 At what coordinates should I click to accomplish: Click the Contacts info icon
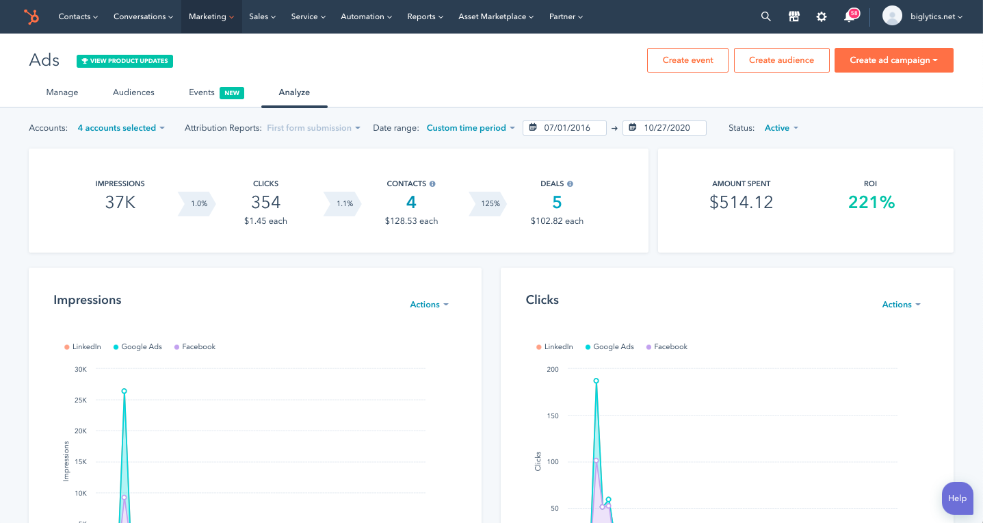(x=432, y=183)
